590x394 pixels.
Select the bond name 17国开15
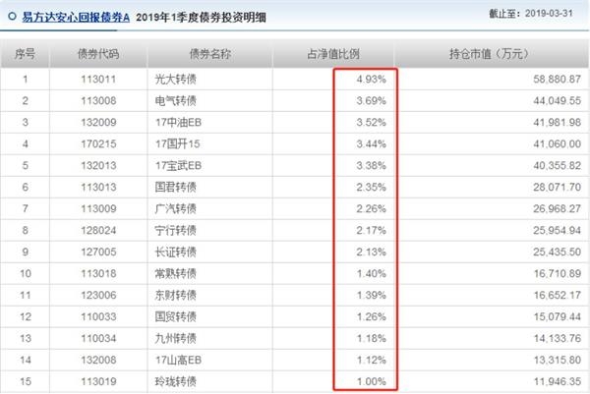(178, 144)
